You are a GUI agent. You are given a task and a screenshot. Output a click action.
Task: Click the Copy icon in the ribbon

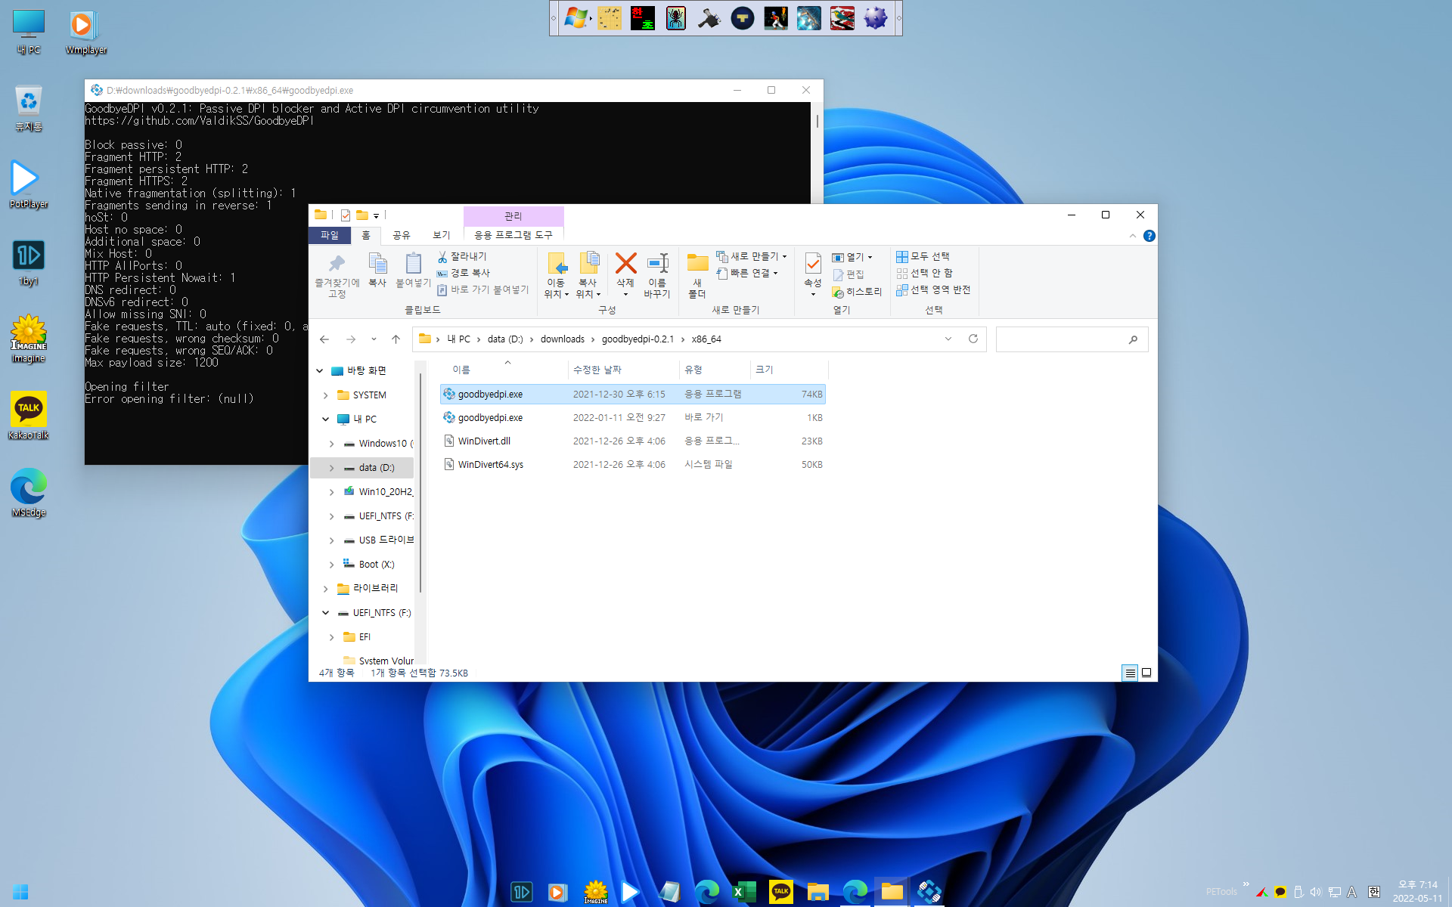[x=377, y=271]
